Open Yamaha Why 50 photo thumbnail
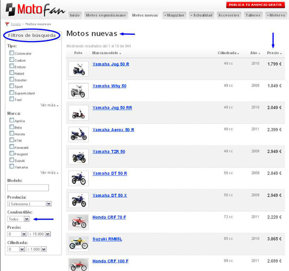 pos(79,91)
